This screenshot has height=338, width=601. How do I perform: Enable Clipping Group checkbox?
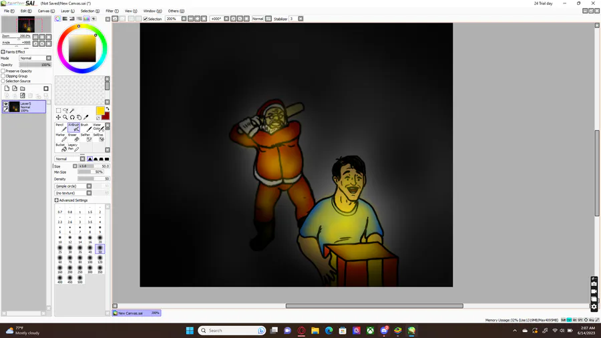[x=3, y=76]
